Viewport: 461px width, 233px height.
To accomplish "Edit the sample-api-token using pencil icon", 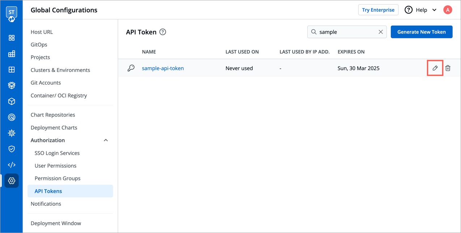I will (435, 68).
